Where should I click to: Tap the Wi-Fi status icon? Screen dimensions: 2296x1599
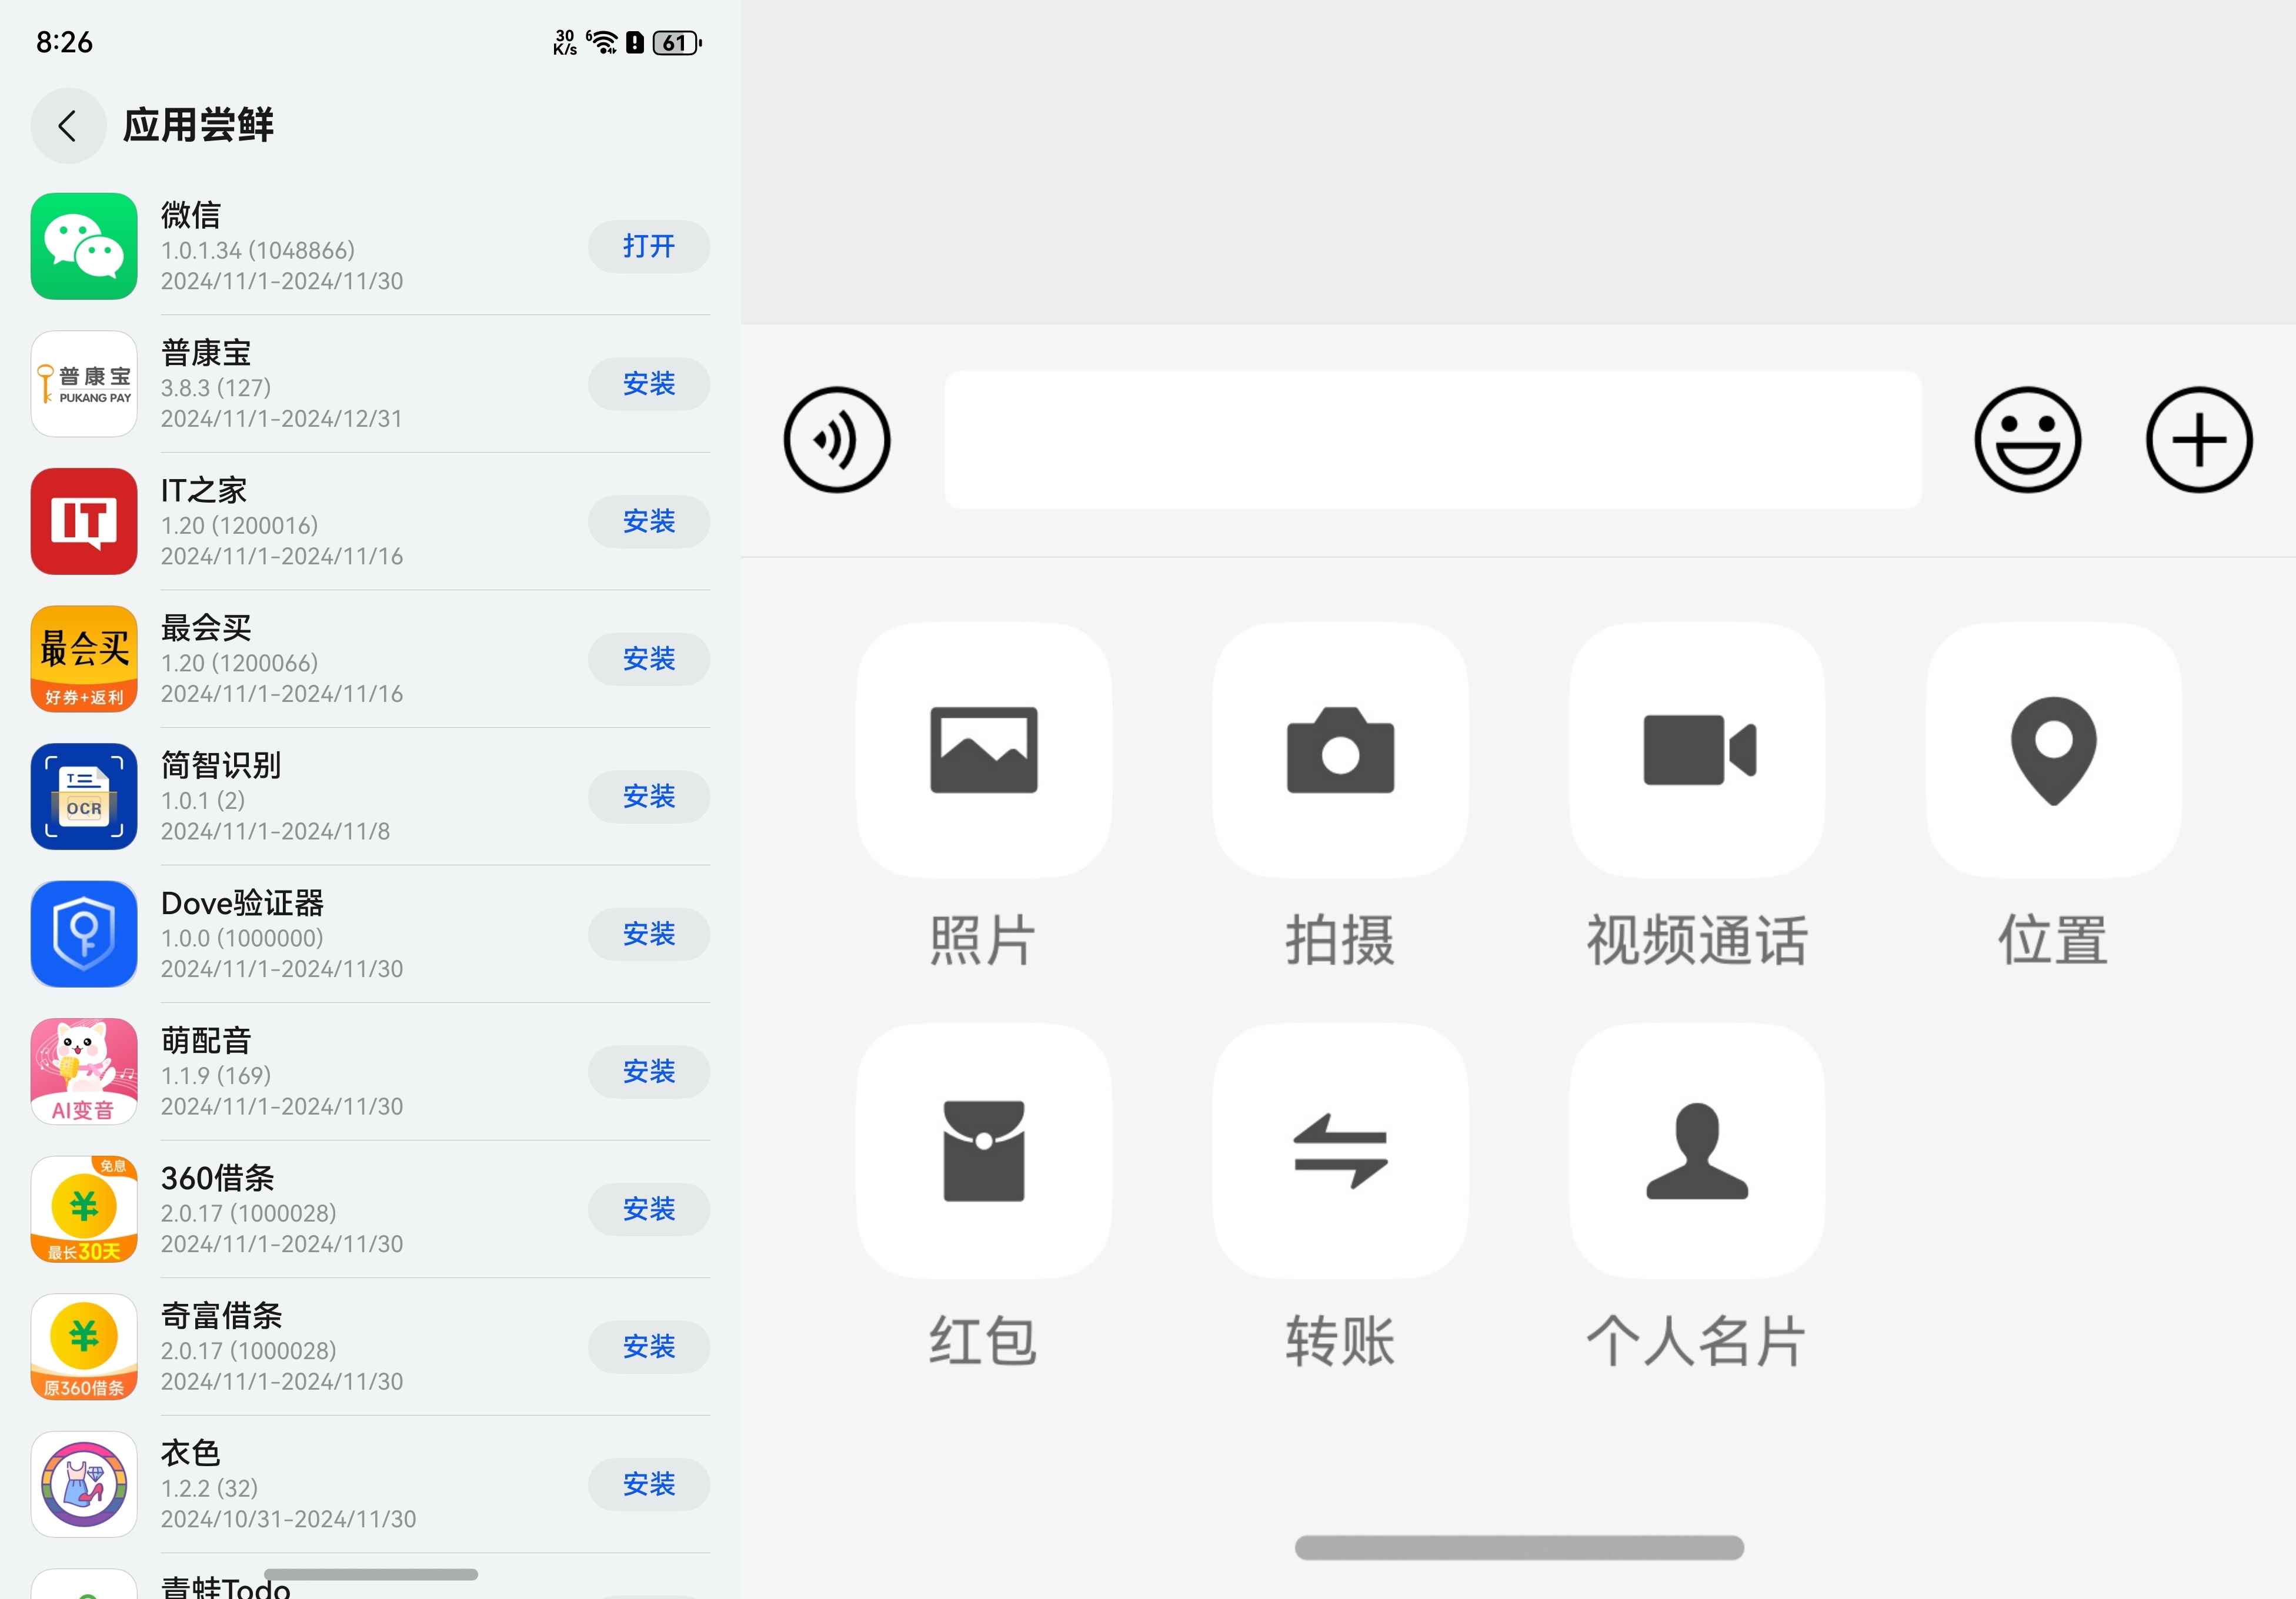(x=602, y=42)
